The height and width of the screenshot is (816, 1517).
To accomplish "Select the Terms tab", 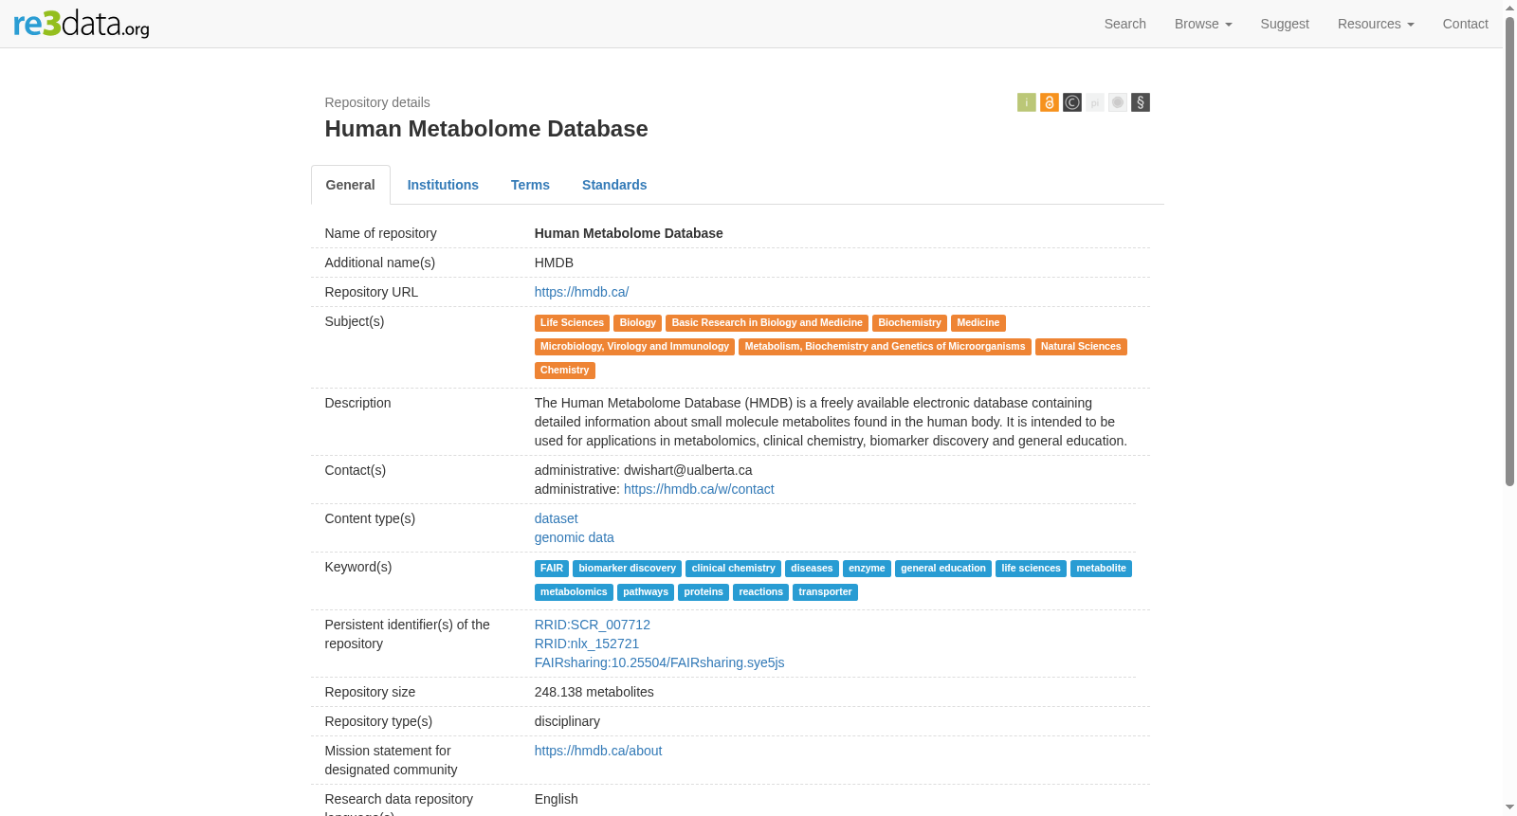I will click(x=530, y=185).
